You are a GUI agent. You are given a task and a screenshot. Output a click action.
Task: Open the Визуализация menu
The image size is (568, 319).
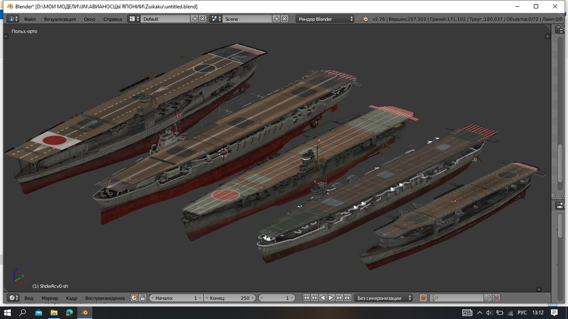60,19
